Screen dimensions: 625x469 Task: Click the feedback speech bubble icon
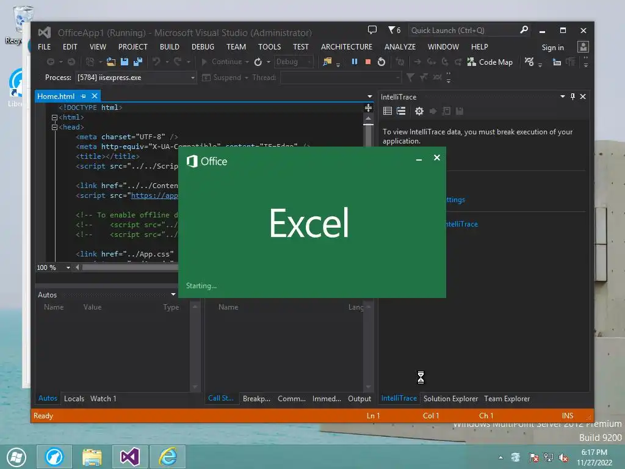coord(372,30)
